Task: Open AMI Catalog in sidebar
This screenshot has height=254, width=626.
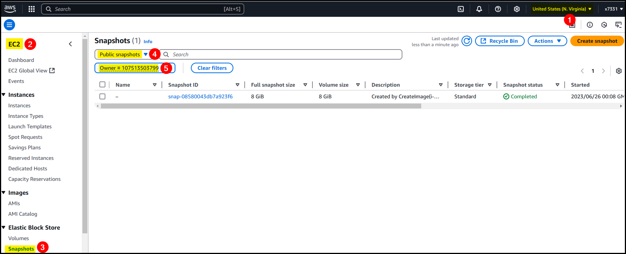Action: pyautogui.click(x=23, y=214)
